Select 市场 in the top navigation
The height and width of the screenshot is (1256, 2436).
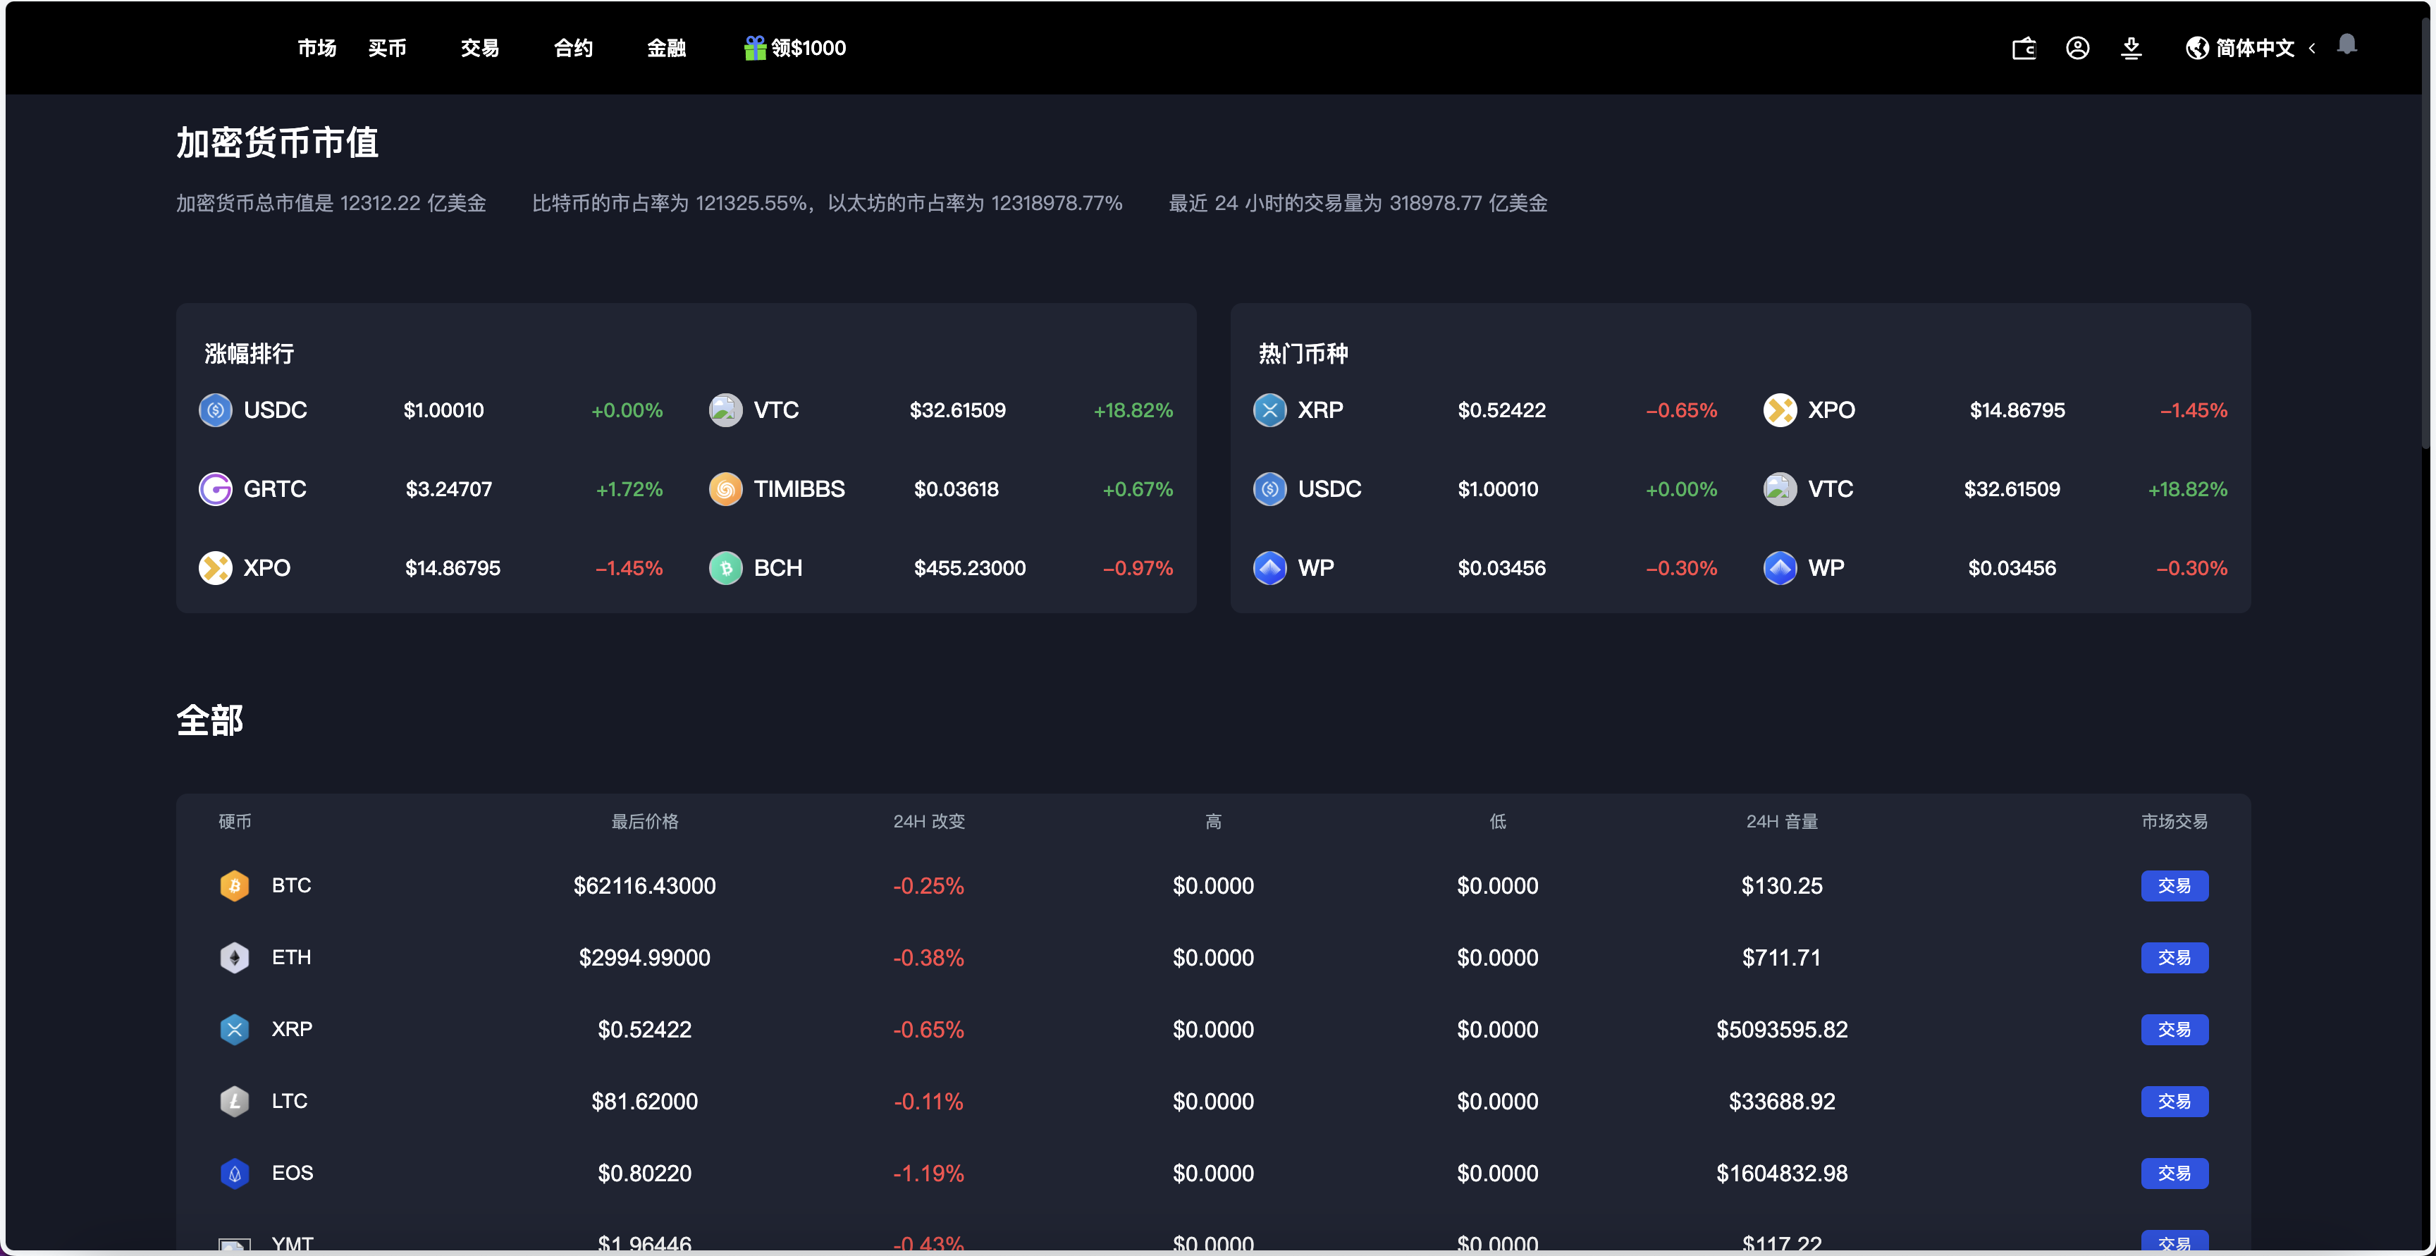[x=316, y=48]
